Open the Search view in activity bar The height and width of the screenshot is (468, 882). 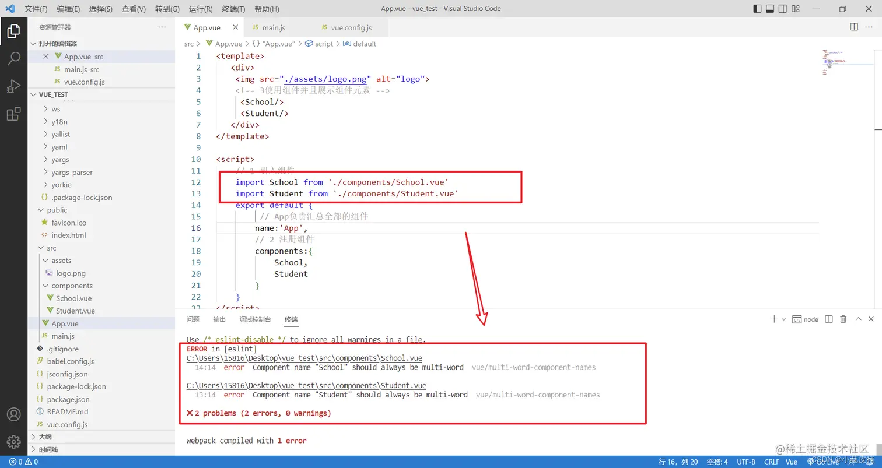click(x=13, y=58)
